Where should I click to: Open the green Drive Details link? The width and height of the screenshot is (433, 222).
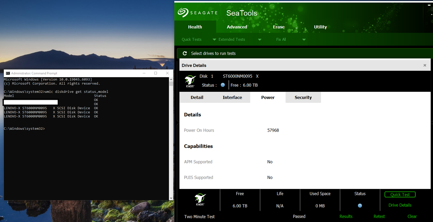click(x=400, y=205)
